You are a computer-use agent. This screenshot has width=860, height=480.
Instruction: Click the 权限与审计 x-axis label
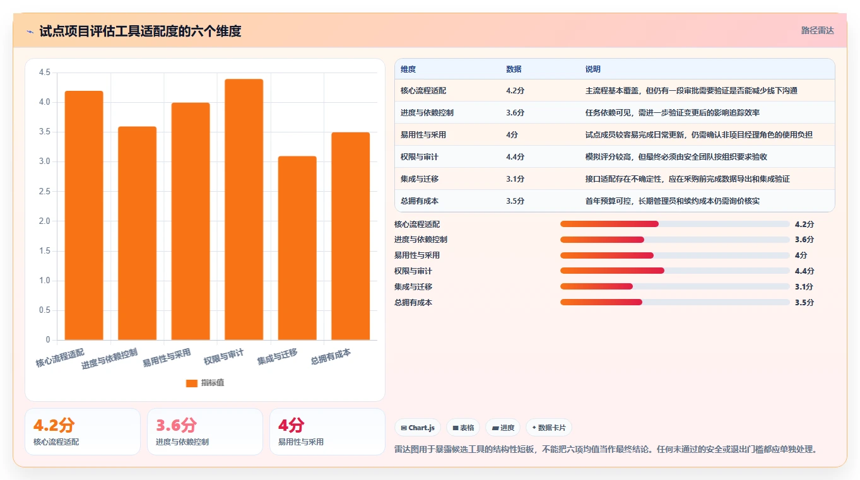click(223, 357)
